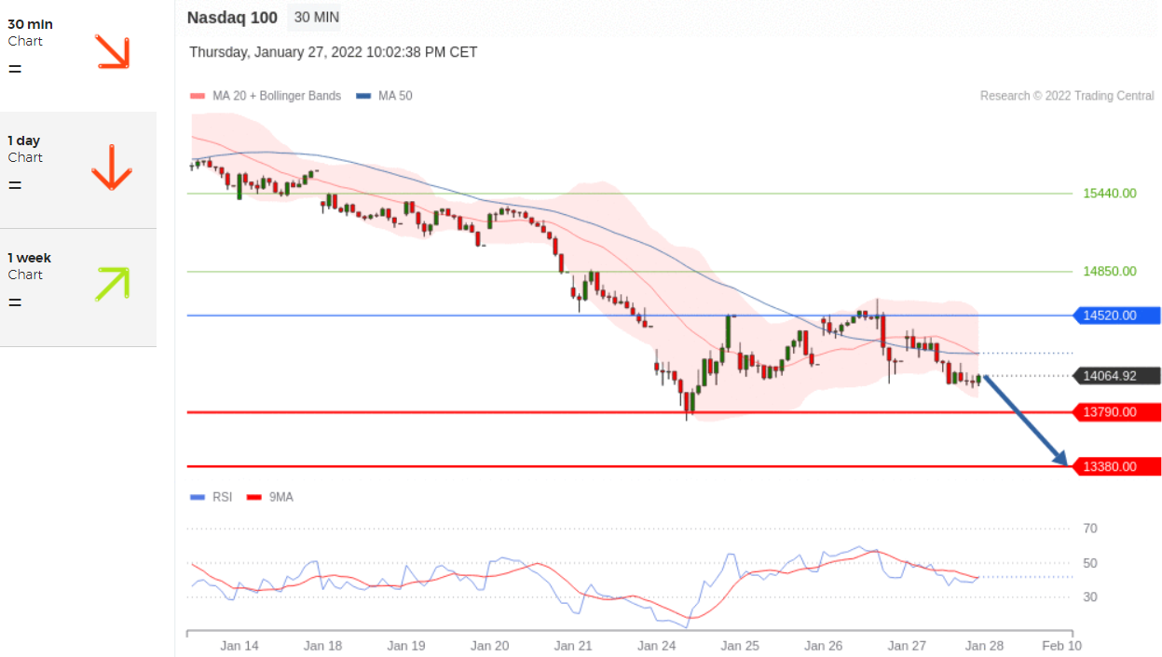Click the MA 50 legend text

395,96
